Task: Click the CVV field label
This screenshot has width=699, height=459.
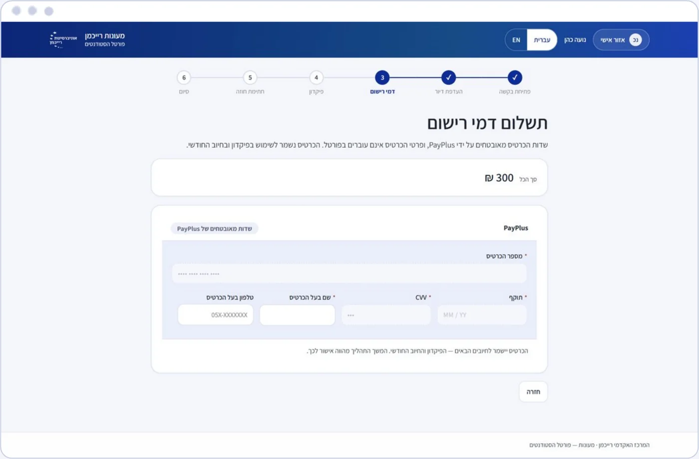Action: pos(421,298)
